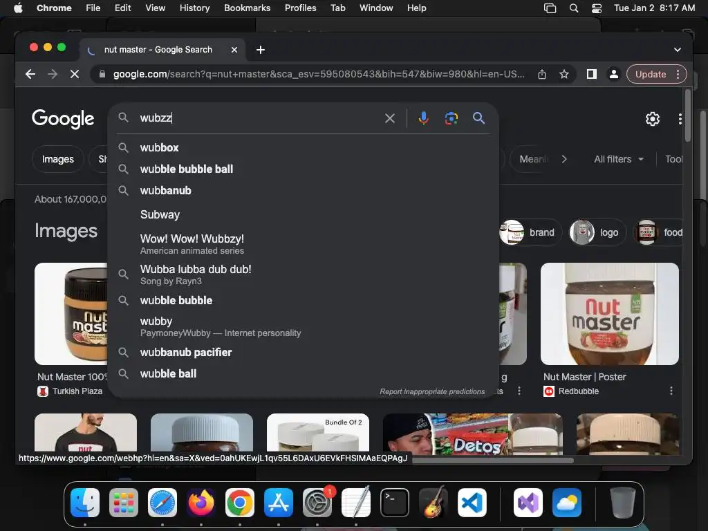Image resolution: width=708 pixels, height=531 pixels.
Task: Clear the search box with X icon
Action: point(390,118)
